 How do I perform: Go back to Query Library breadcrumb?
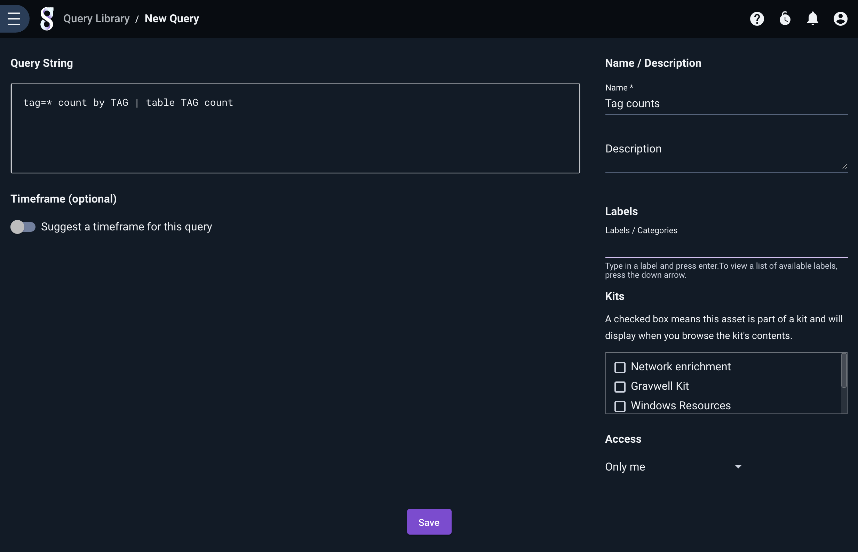click(x=96, y=19)
